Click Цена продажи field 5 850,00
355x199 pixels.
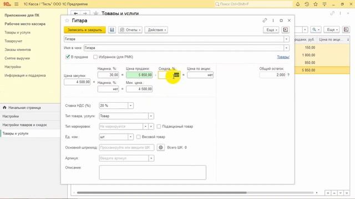coord(139,75)
